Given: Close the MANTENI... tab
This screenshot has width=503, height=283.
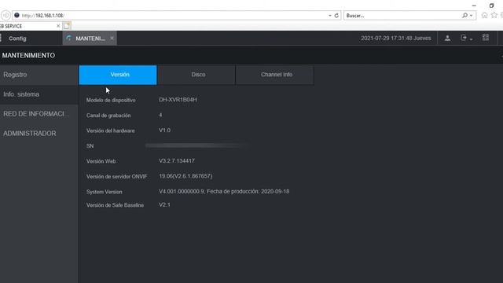Looking at the screenshot, I should (x=112, y=39).
